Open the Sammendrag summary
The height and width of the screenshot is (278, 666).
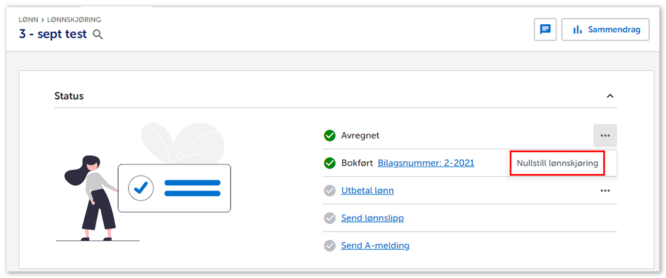point(605,29)
